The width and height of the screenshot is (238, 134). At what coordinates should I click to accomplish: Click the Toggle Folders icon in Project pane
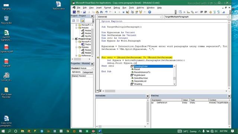[x=83, y=20]
